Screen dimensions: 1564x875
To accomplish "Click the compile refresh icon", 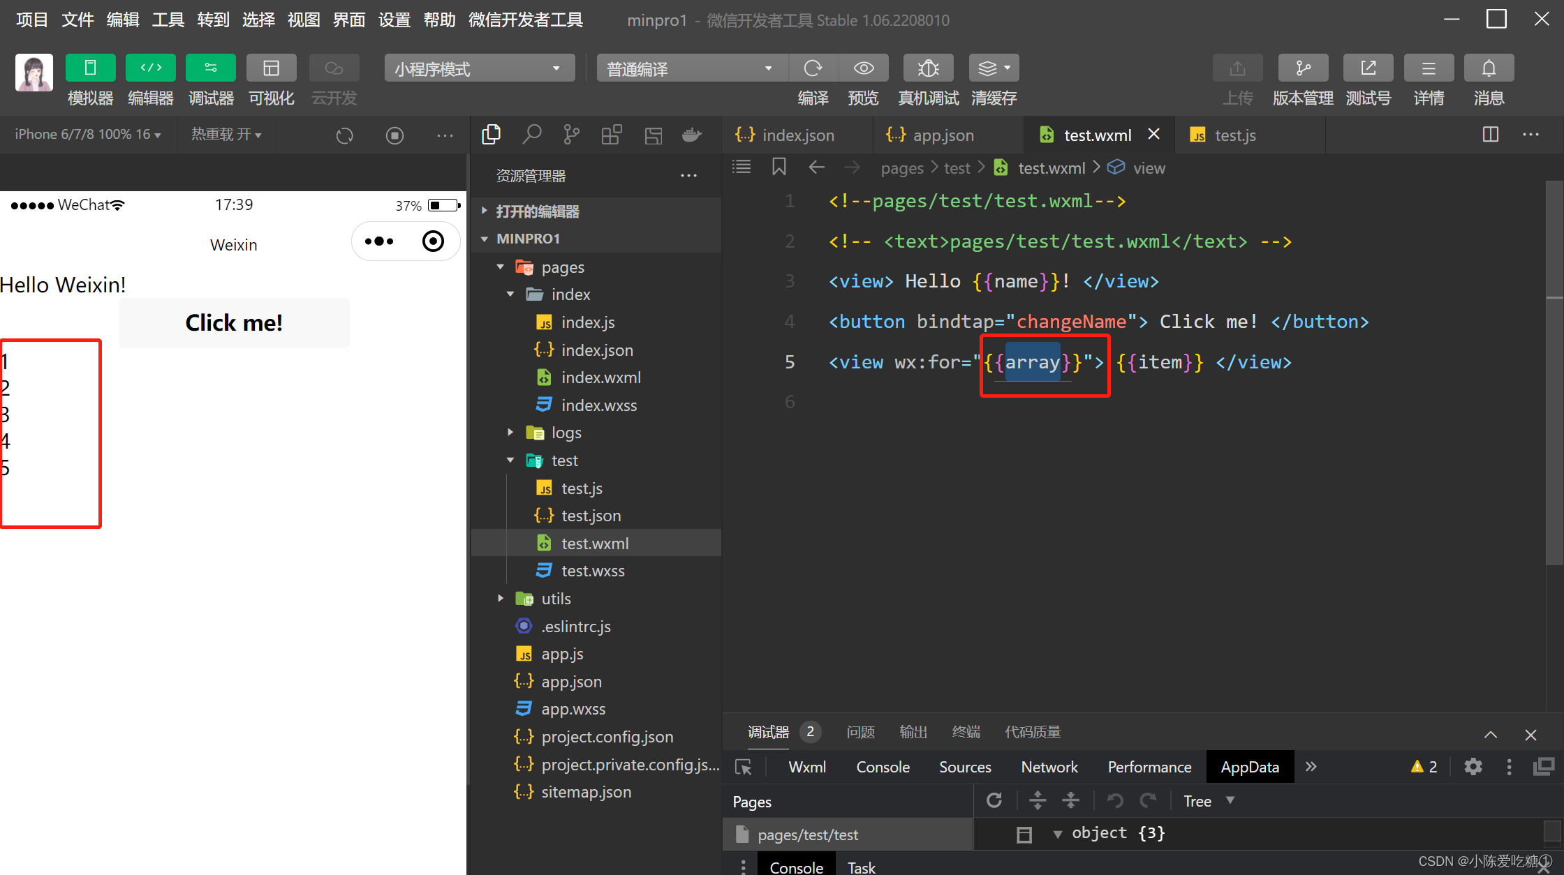I will [813, 68].
